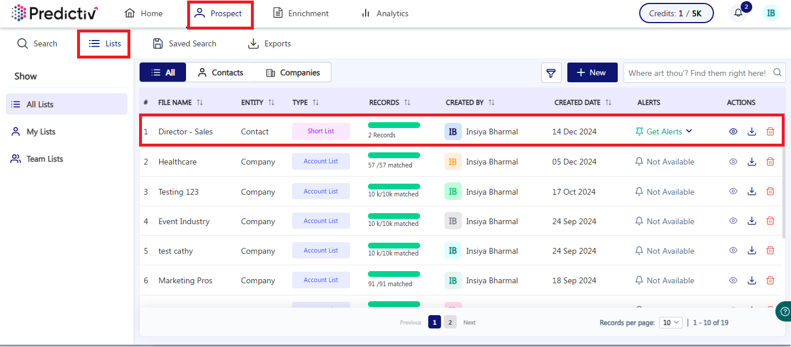The height and width of the screenshot is (347, 791).
Task: Click the Get Alerts link
Action: click(664, 132)
